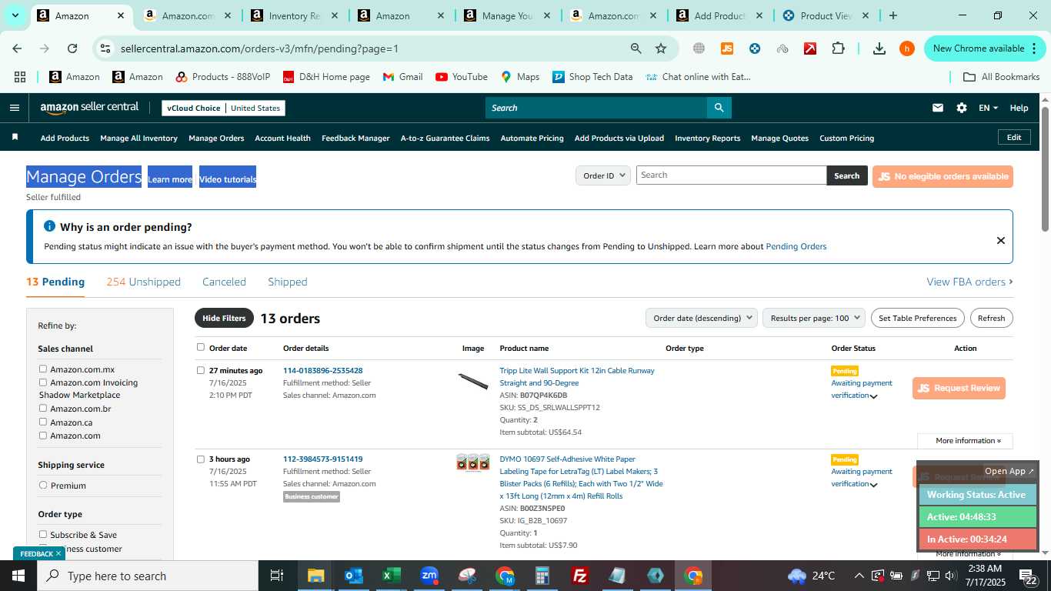
Task: Switch to the Shipped orders tab
Action: (287, 282)
